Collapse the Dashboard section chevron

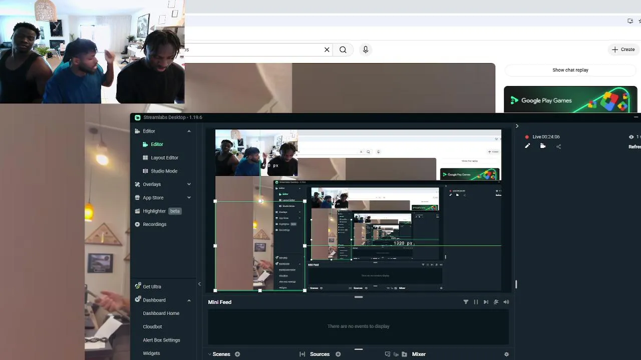pos(189,300)
